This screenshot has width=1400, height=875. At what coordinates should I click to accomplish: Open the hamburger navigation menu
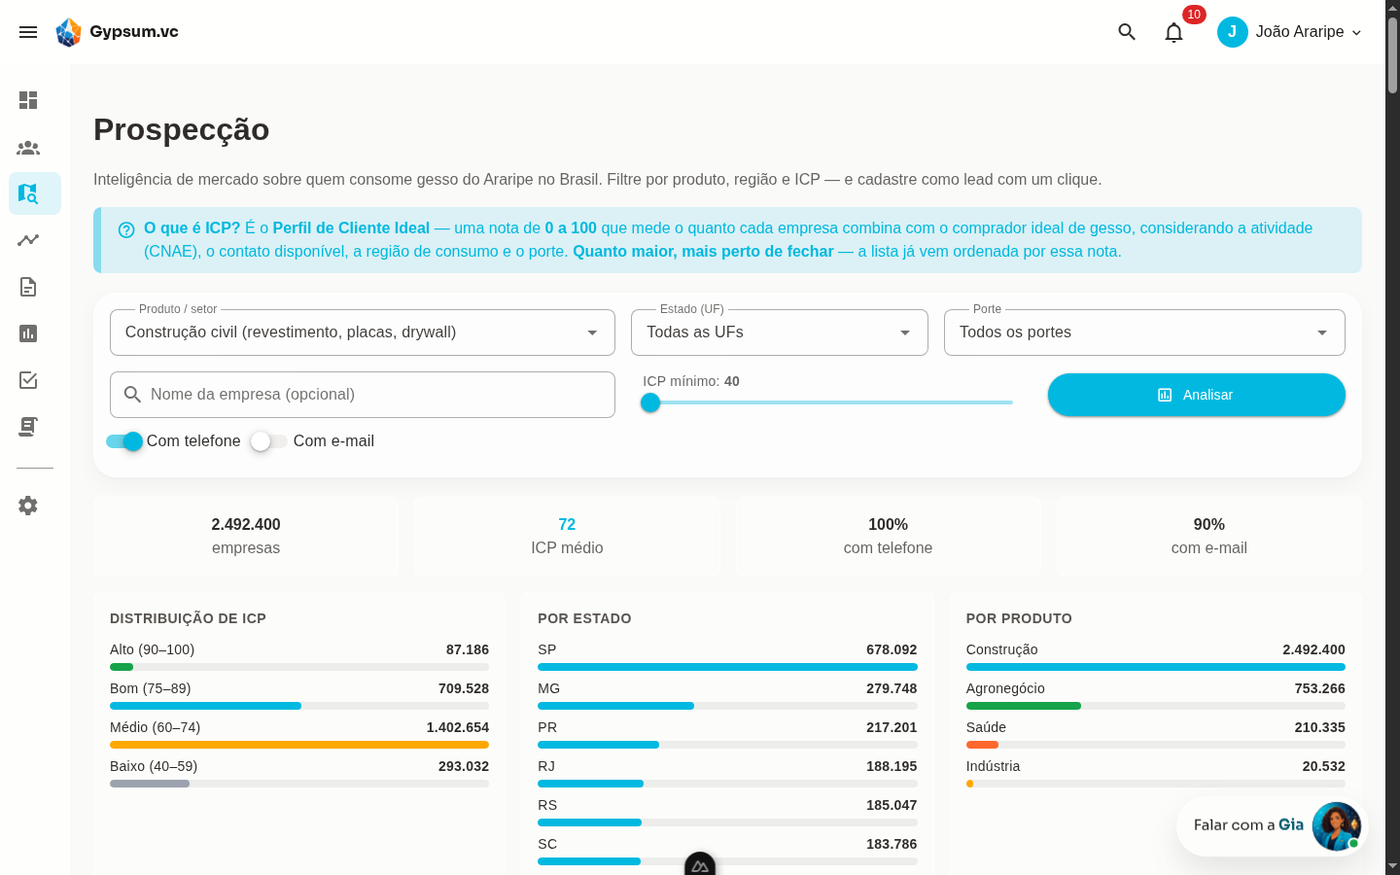pos(28,32)
